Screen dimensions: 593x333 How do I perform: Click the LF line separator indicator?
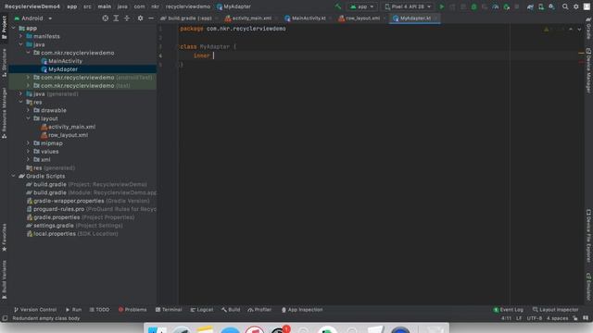519,318
